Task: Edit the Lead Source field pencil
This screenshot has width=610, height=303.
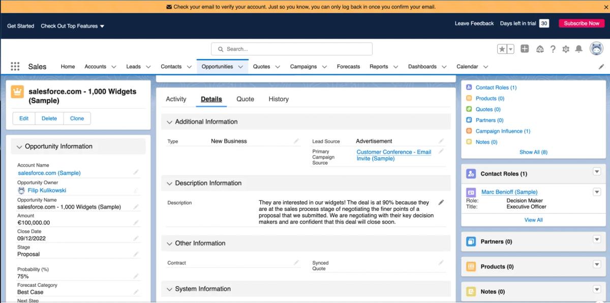Action: pyautogui.click(x=441, y=141)
